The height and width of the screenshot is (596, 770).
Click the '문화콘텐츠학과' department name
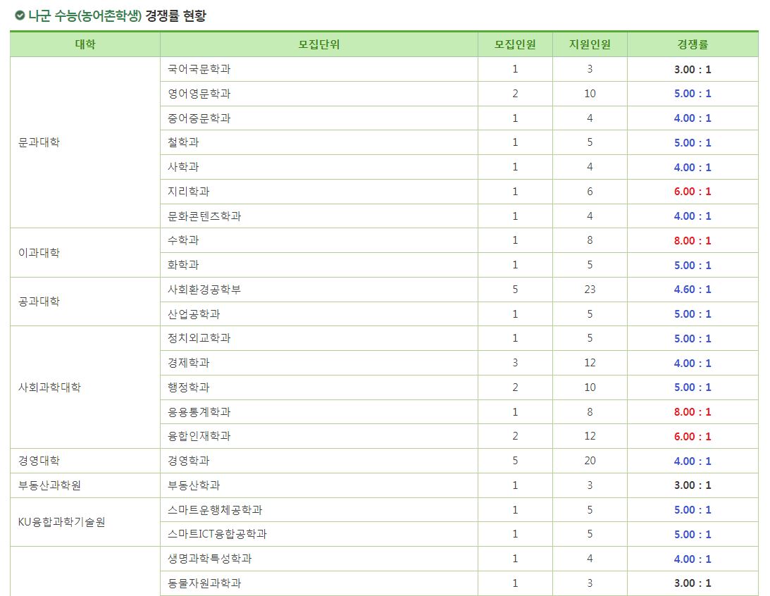pos(204,216)
